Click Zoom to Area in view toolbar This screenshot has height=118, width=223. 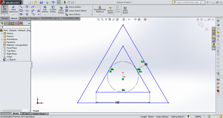(102, 19)
